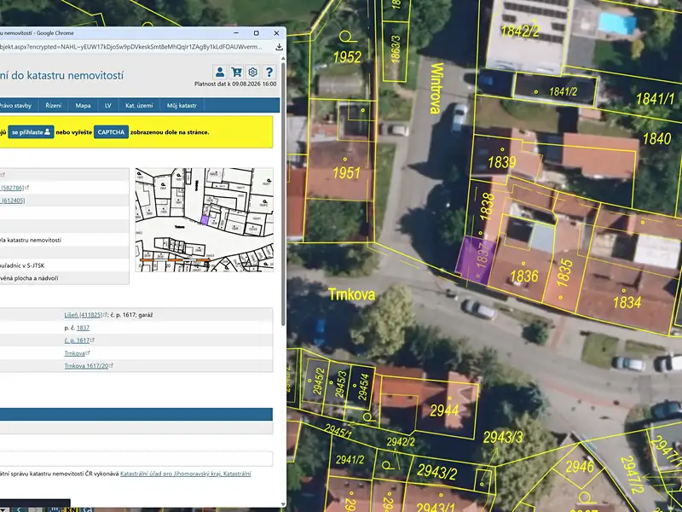Click parcel label 1951 on the map

[347, 173]
